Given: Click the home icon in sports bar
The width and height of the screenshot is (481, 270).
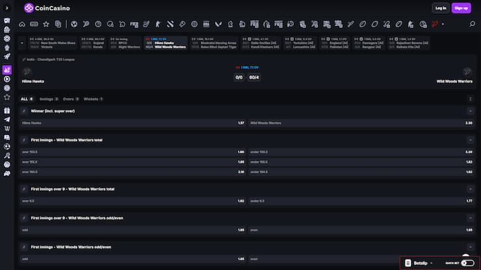Looking at the screenshot, I should [21, 24].
